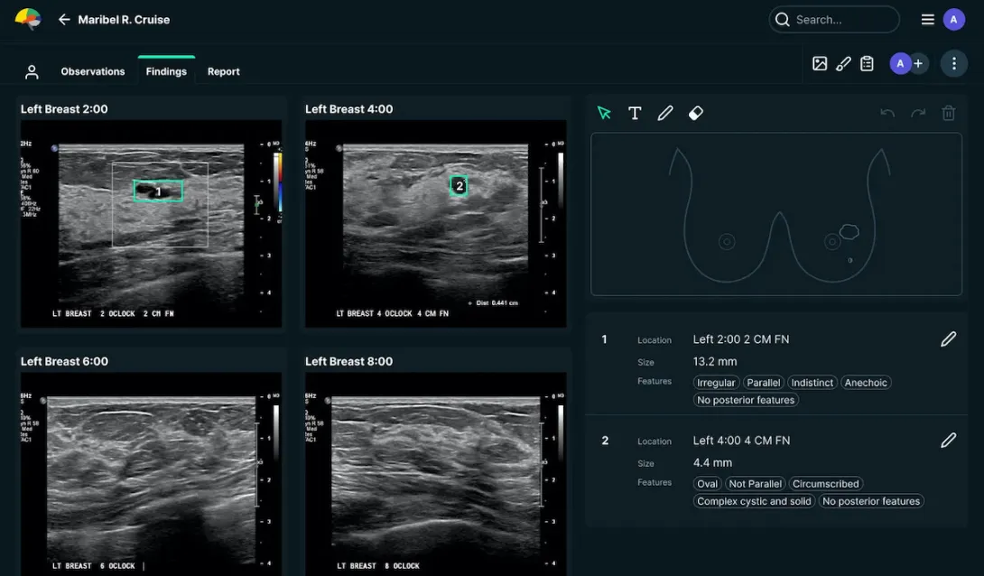Open the hamburger menu
Screen dimensions: 984x576
927,19
